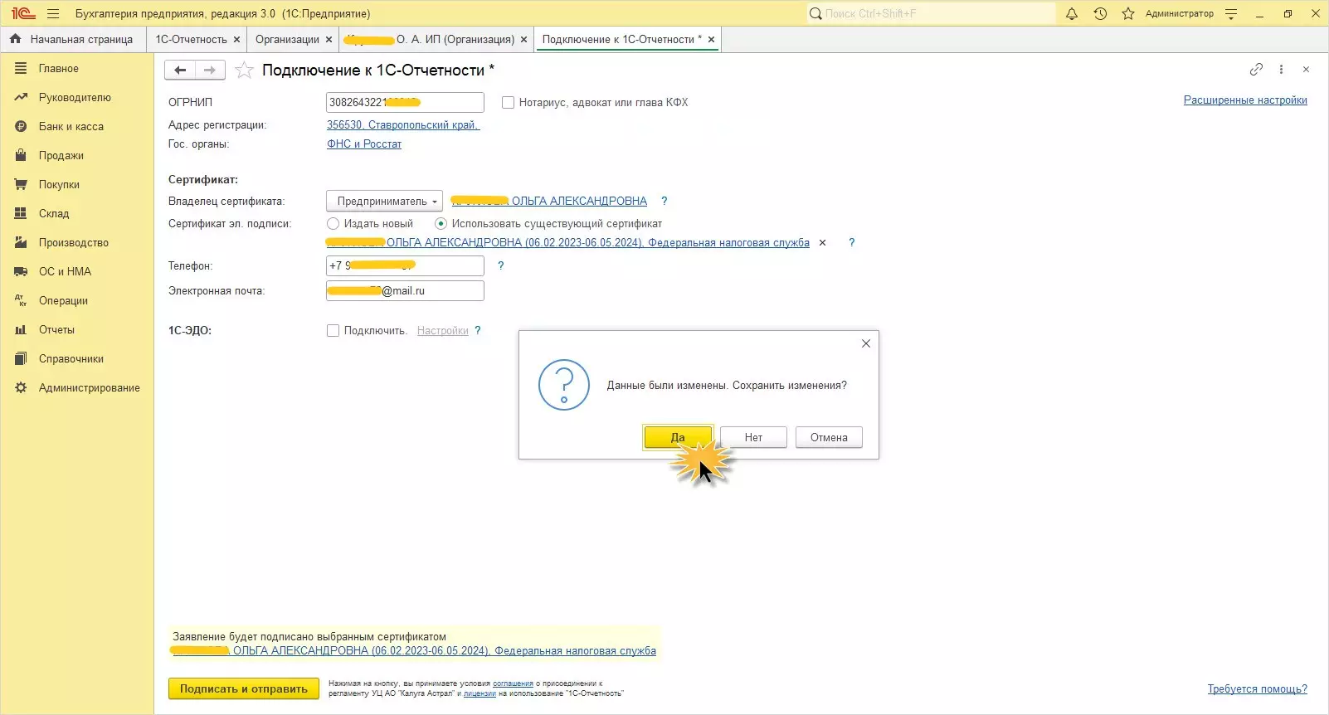This screenshot has height=715, width=1329.
Task: Open the Отчеты section
Action: pos(77,330)
